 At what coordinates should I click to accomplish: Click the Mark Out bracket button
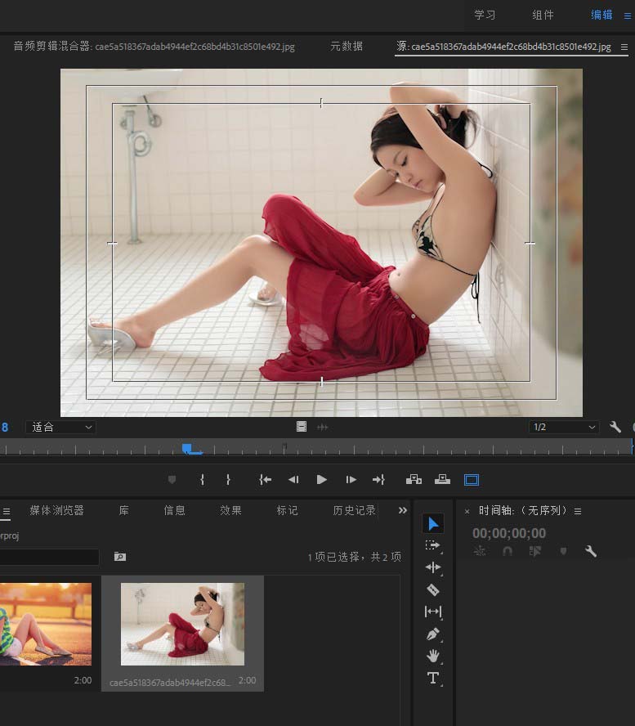pyautogui.click(x=228, y=480)
